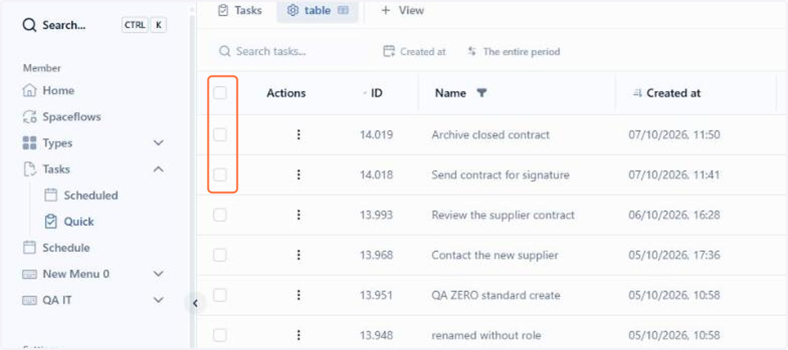Select the table view tab
The height and width of the screenshot is (350, 788).
(x=317, y=10)
